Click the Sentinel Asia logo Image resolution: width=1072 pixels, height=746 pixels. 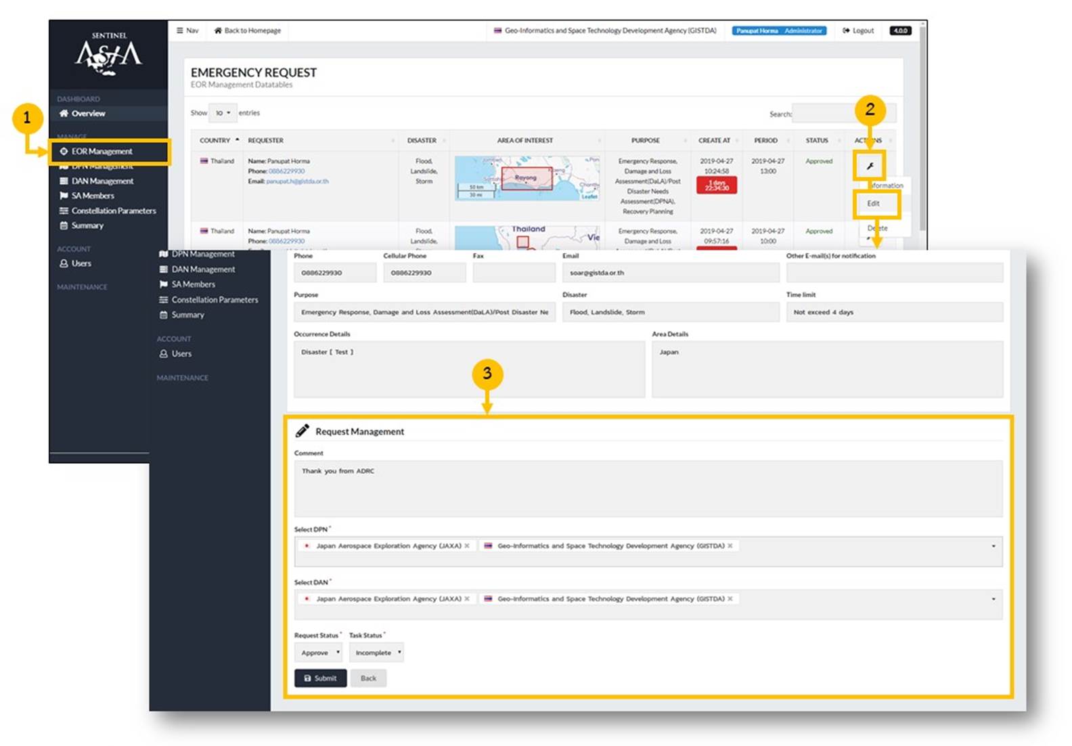108,53
